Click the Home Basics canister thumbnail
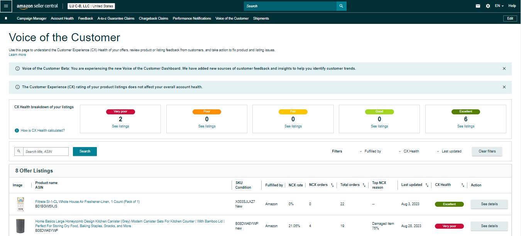This screenshot has height=236, width=521. pyautogui.click(x=20, y=226)
